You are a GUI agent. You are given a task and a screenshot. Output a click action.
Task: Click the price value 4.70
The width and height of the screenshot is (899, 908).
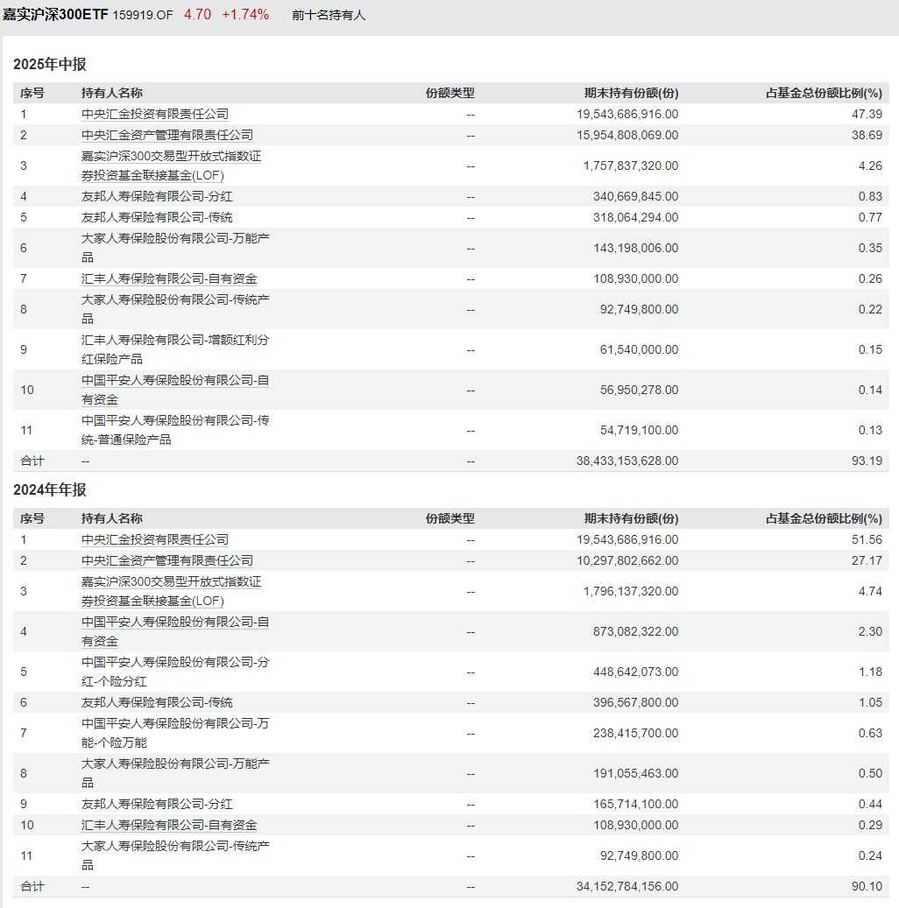point(198,15)
